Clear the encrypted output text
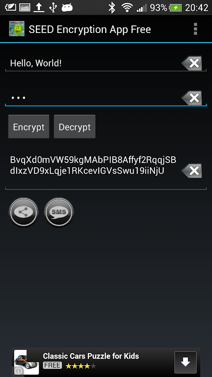 pyautogui.click(x=192, y=171)
